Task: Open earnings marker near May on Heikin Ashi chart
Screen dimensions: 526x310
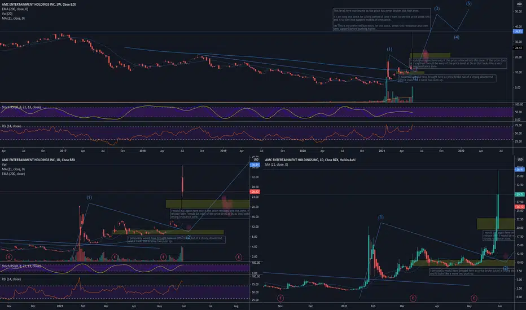Action: click(x=474, y=298)
